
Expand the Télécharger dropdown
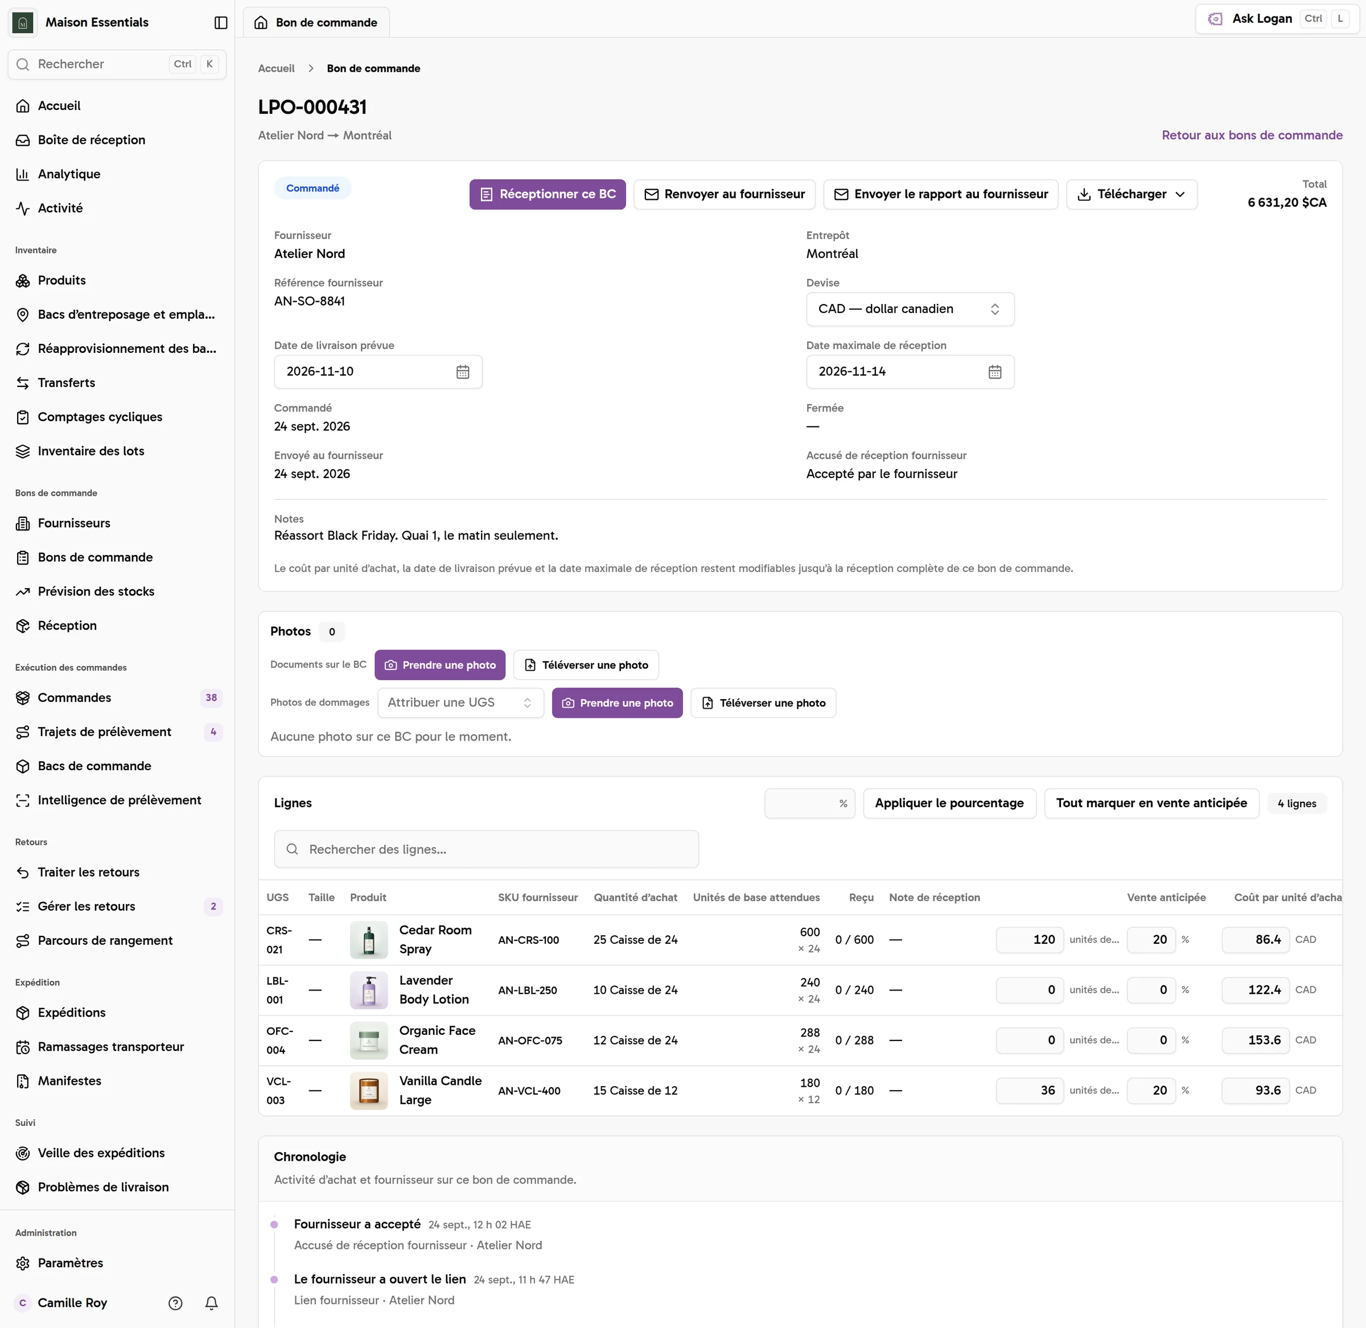click(1132, 195)
